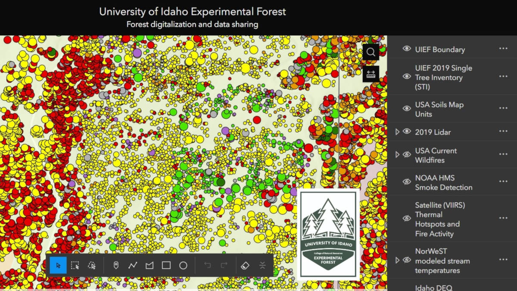Show the Satellite VIIRS Thermal Hotspots layer
Screen dimensions: 517x291
pyautogui.click(x=407, y=219)
